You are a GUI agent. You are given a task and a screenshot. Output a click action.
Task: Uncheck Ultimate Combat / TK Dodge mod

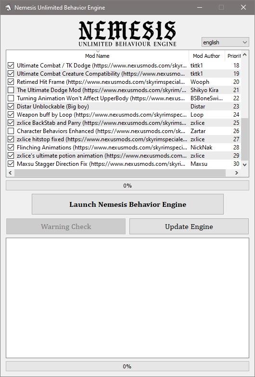[x=11, y=66]
